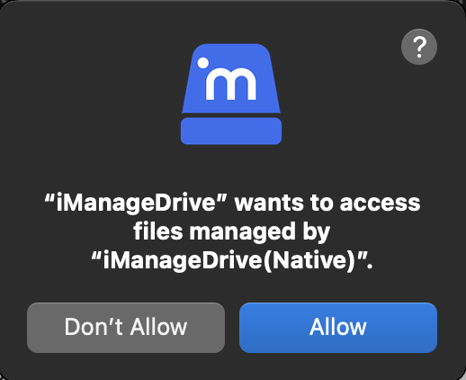
Task: Click the white "m" letter in logo
Action: click(x=230, y=85)
